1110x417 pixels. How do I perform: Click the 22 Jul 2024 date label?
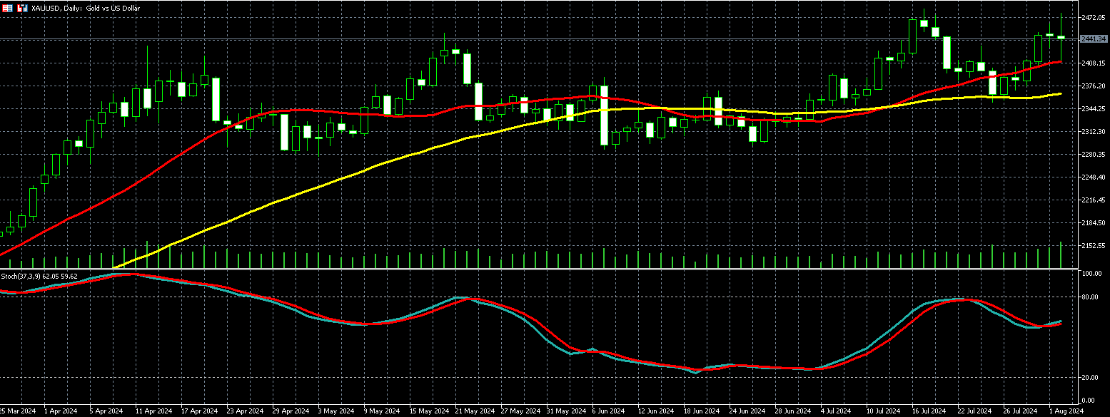[974, 411]
